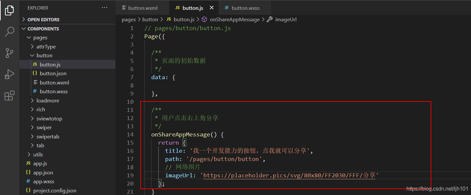Click the hash icon beside button.wxss in tree
The width and height of the screenshot is (471, 195).
[35, 91]
